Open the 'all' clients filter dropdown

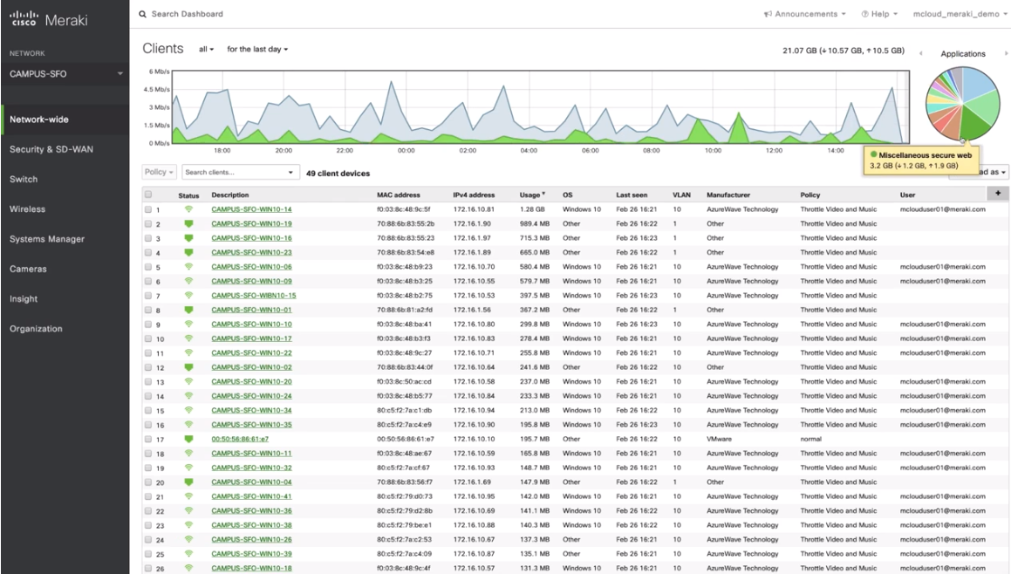(207, 49)
